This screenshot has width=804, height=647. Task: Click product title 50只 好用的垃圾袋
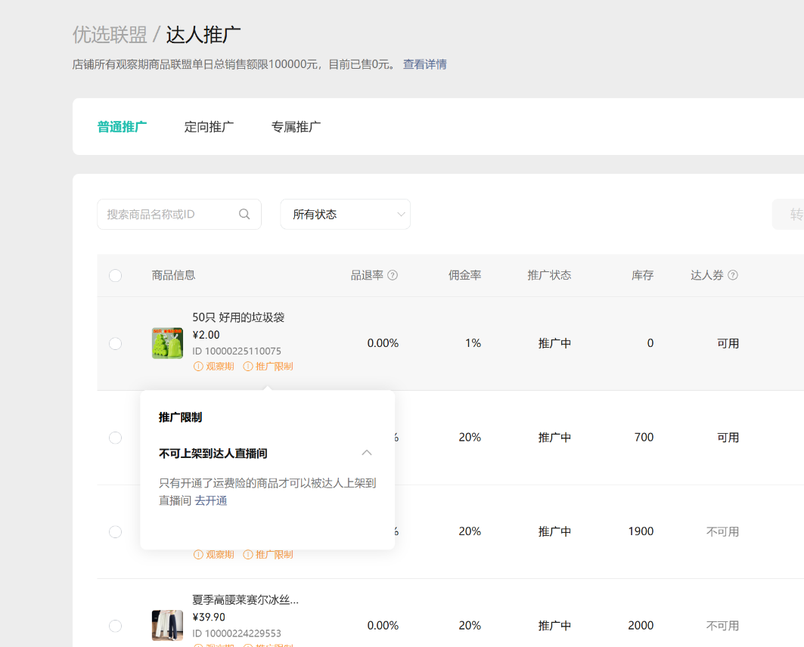coord(238,317)
